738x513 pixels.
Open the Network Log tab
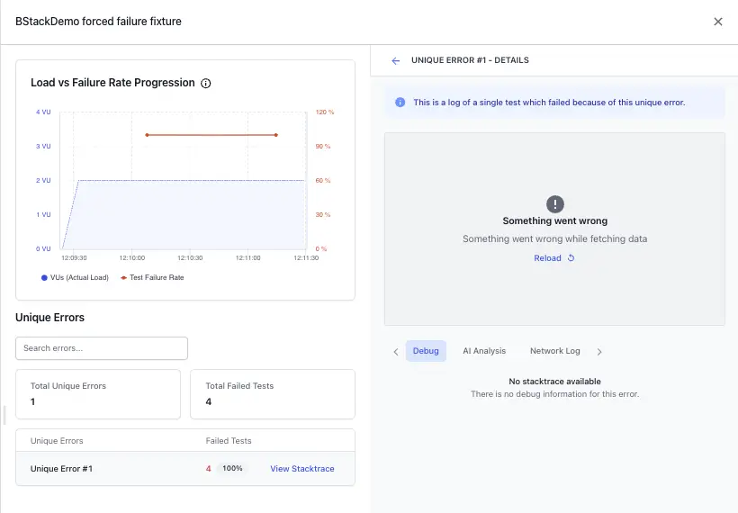(x=555, y=351)
